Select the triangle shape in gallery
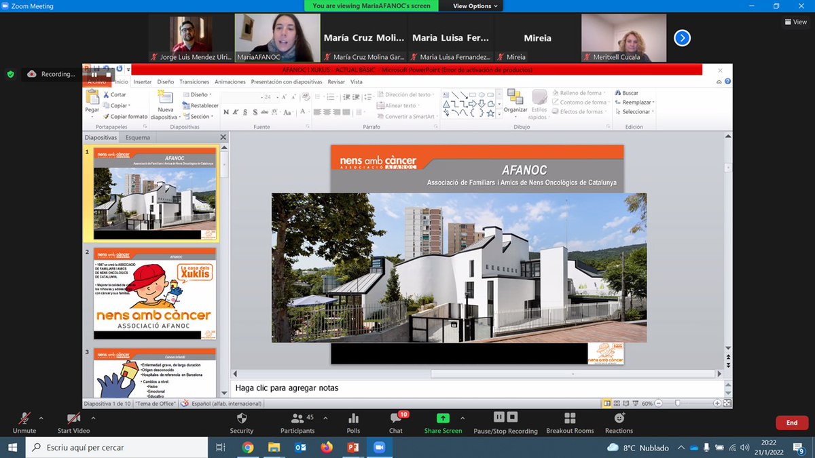Image resolution: width=815 pixels, height=458 pixels. [x=446, y=104]
